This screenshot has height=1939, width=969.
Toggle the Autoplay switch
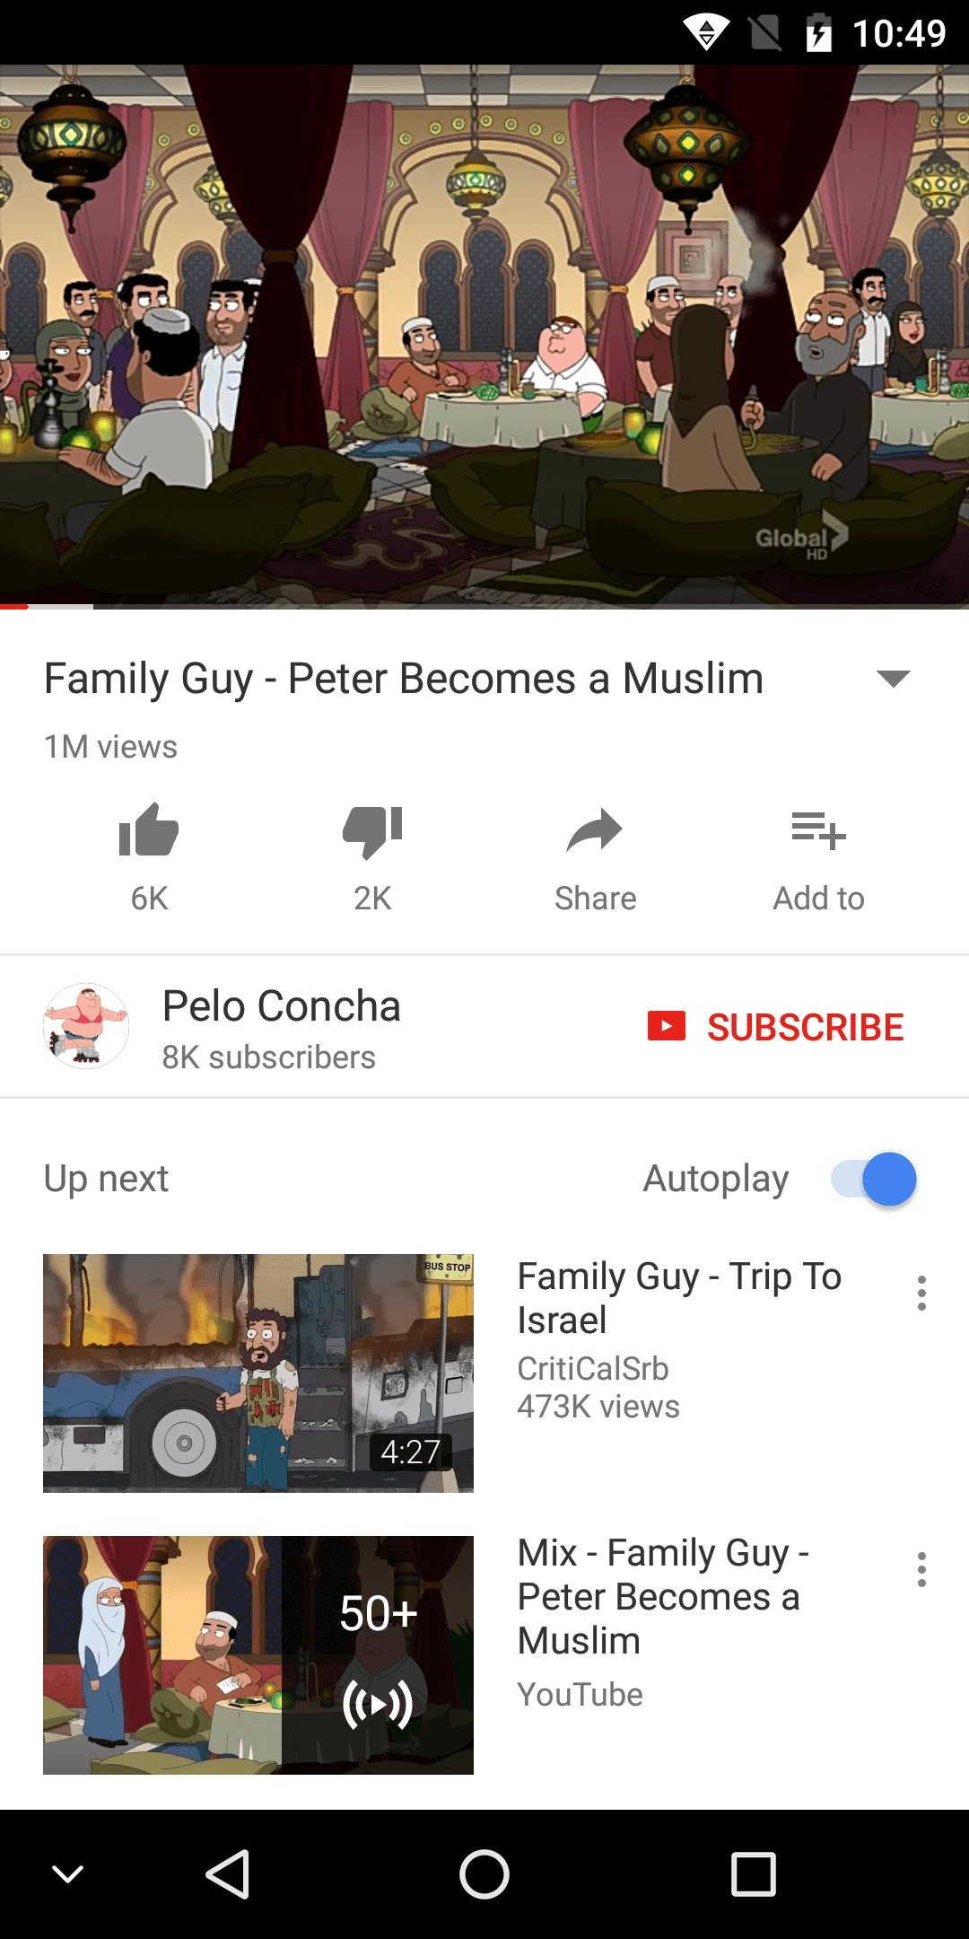click(874, 1179)
